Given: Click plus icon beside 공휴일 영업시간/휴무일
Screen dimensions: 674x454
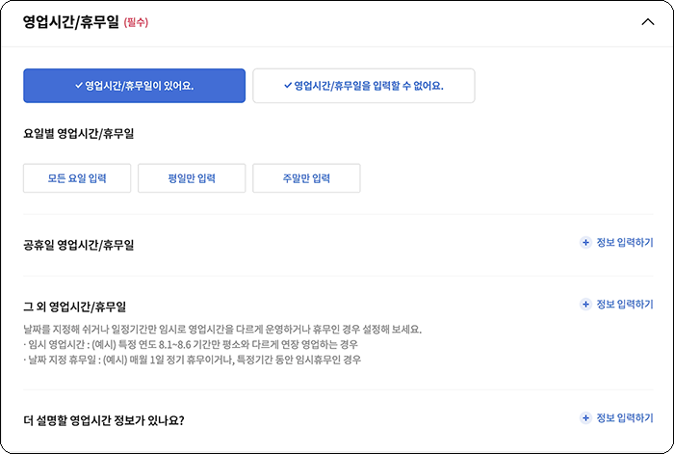Looking at the screenshot, I should point(585,243).
